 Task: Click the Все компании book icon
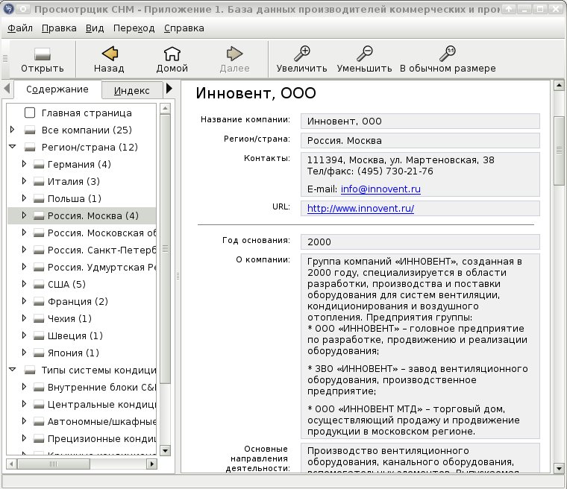30,130
